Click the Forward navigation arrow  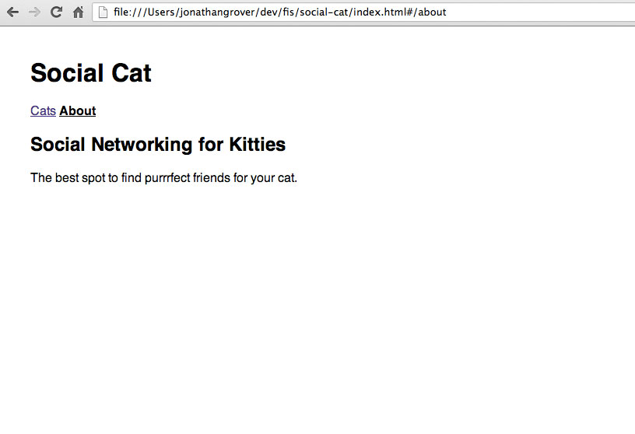click(x=34, y=12)
